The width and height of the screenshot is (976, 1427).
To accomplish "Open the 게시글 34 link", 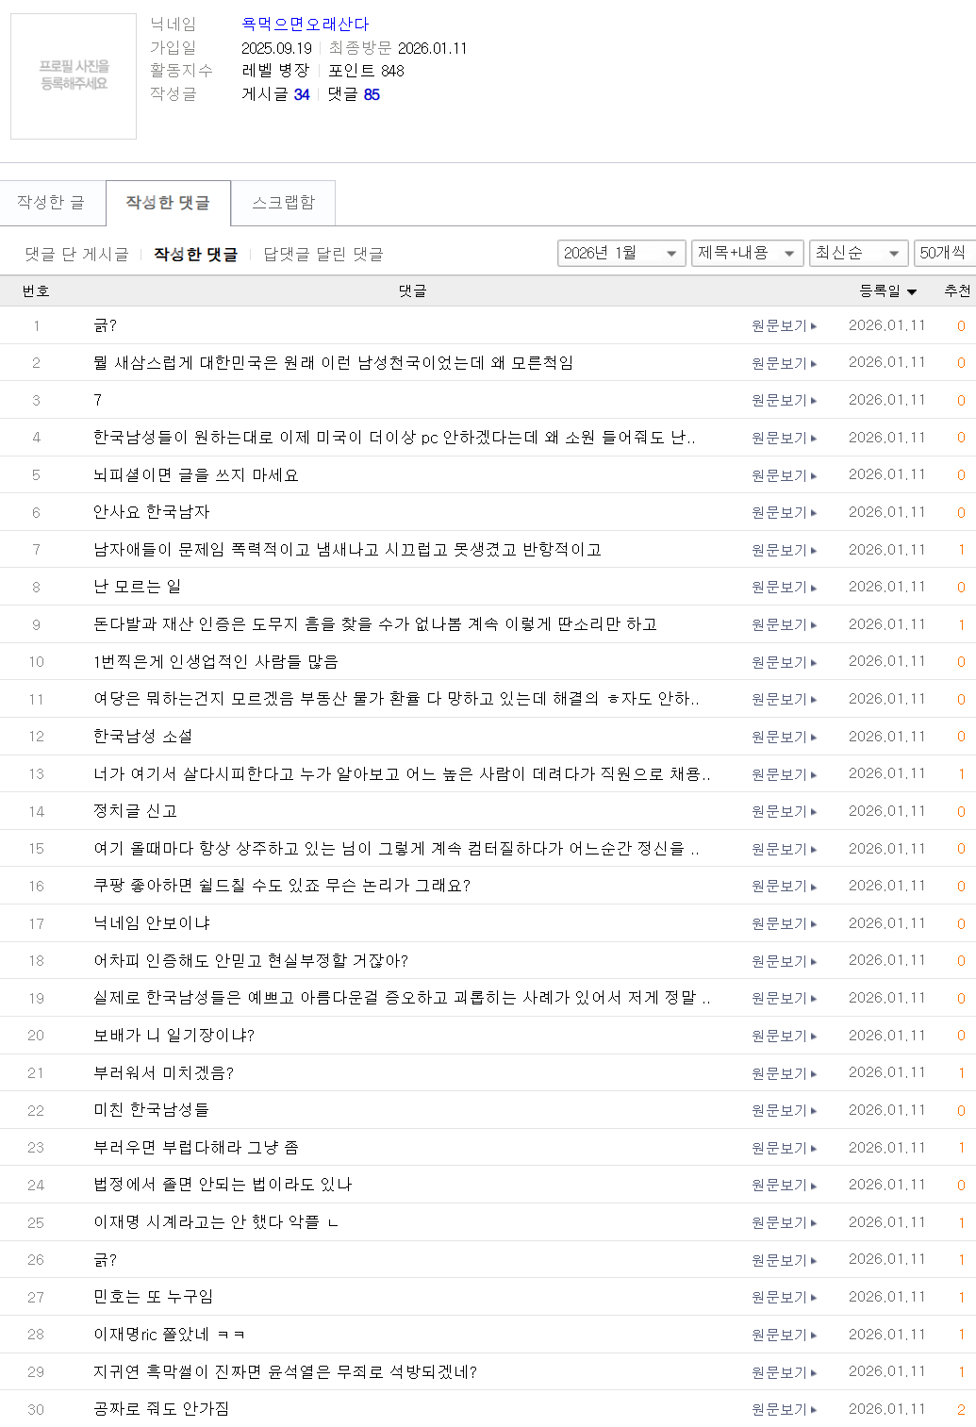I will 300,94.
